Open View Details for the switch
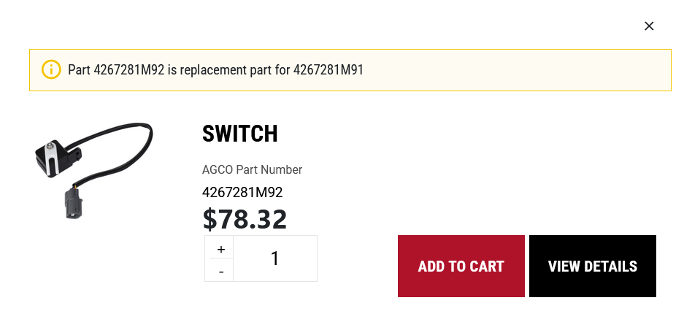Viewport: 684px width, 322px height. pos(592,266)
